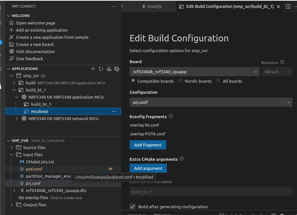
Task: Collapse the build_bt_1 node
Action: click(x=14, y=90)
